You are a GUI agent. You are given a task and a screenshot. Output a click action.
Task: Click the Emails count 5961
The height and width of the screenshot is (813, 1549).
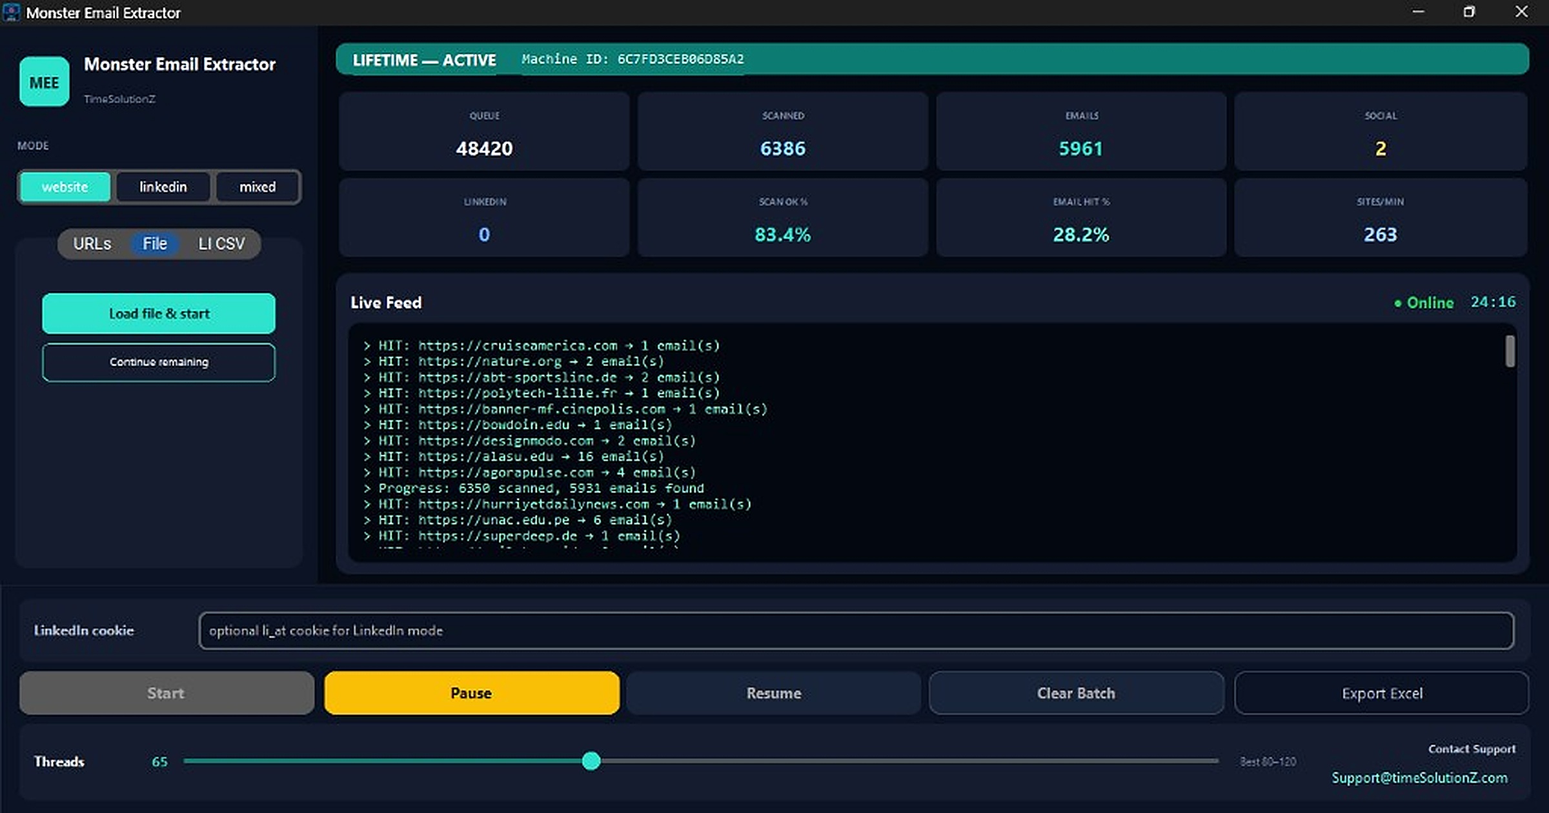[x=1081, y=149]
